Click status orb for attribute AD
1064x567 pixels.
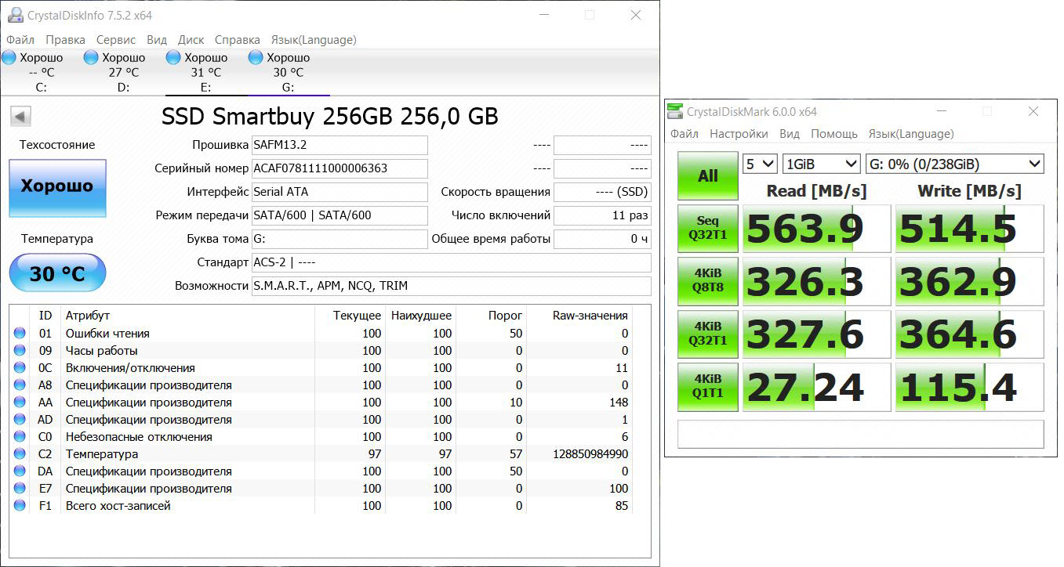click(x=20, y=420)
